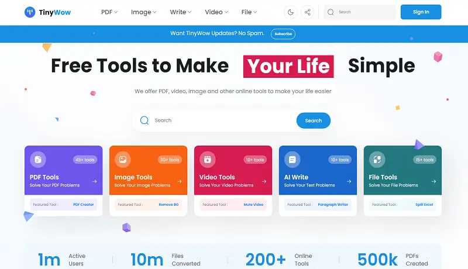Expand the Image dropdown menu

coord(143,12)
